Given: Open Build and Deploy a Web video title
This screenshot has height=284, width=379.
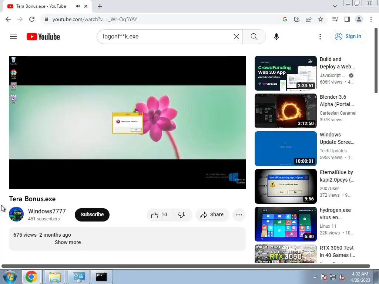Looking at the screenshot, I should pos(337,63).
